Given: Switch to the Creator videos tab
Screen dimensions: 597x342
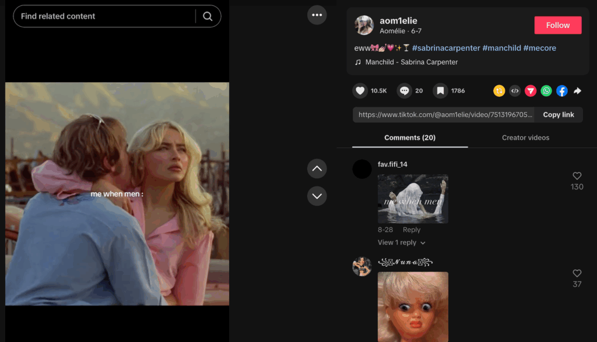Looking at the screenshot, I should tap(525, 137).
